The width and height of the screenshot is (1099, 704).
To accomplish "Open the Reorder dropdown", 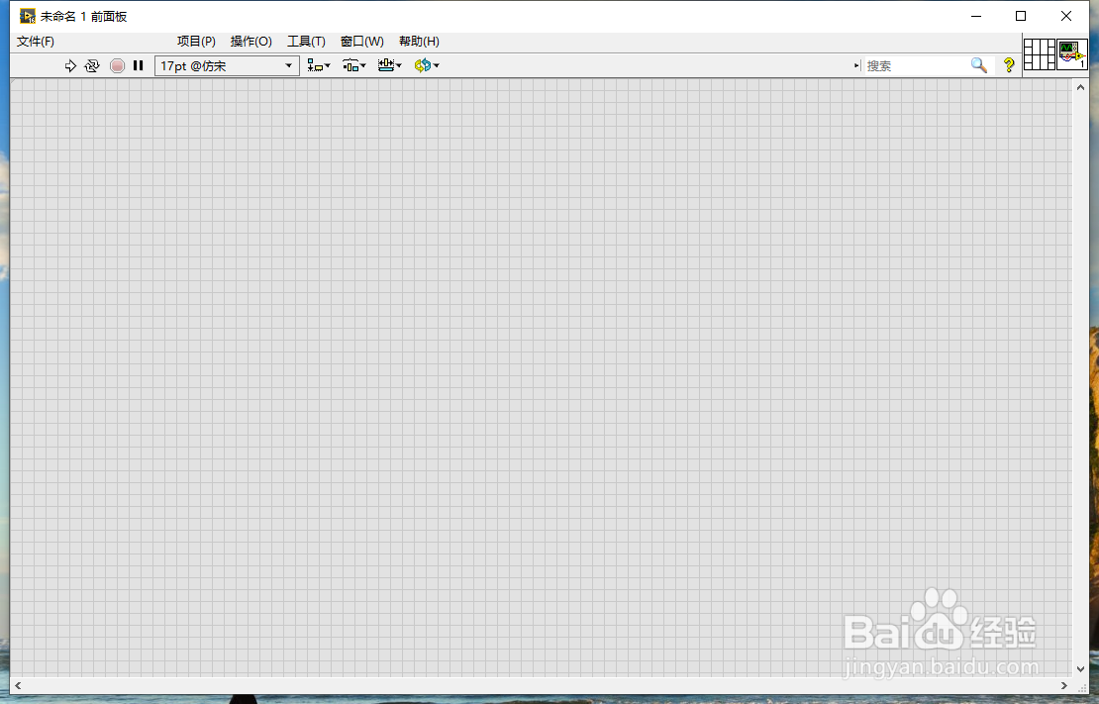I will (426, 66).
